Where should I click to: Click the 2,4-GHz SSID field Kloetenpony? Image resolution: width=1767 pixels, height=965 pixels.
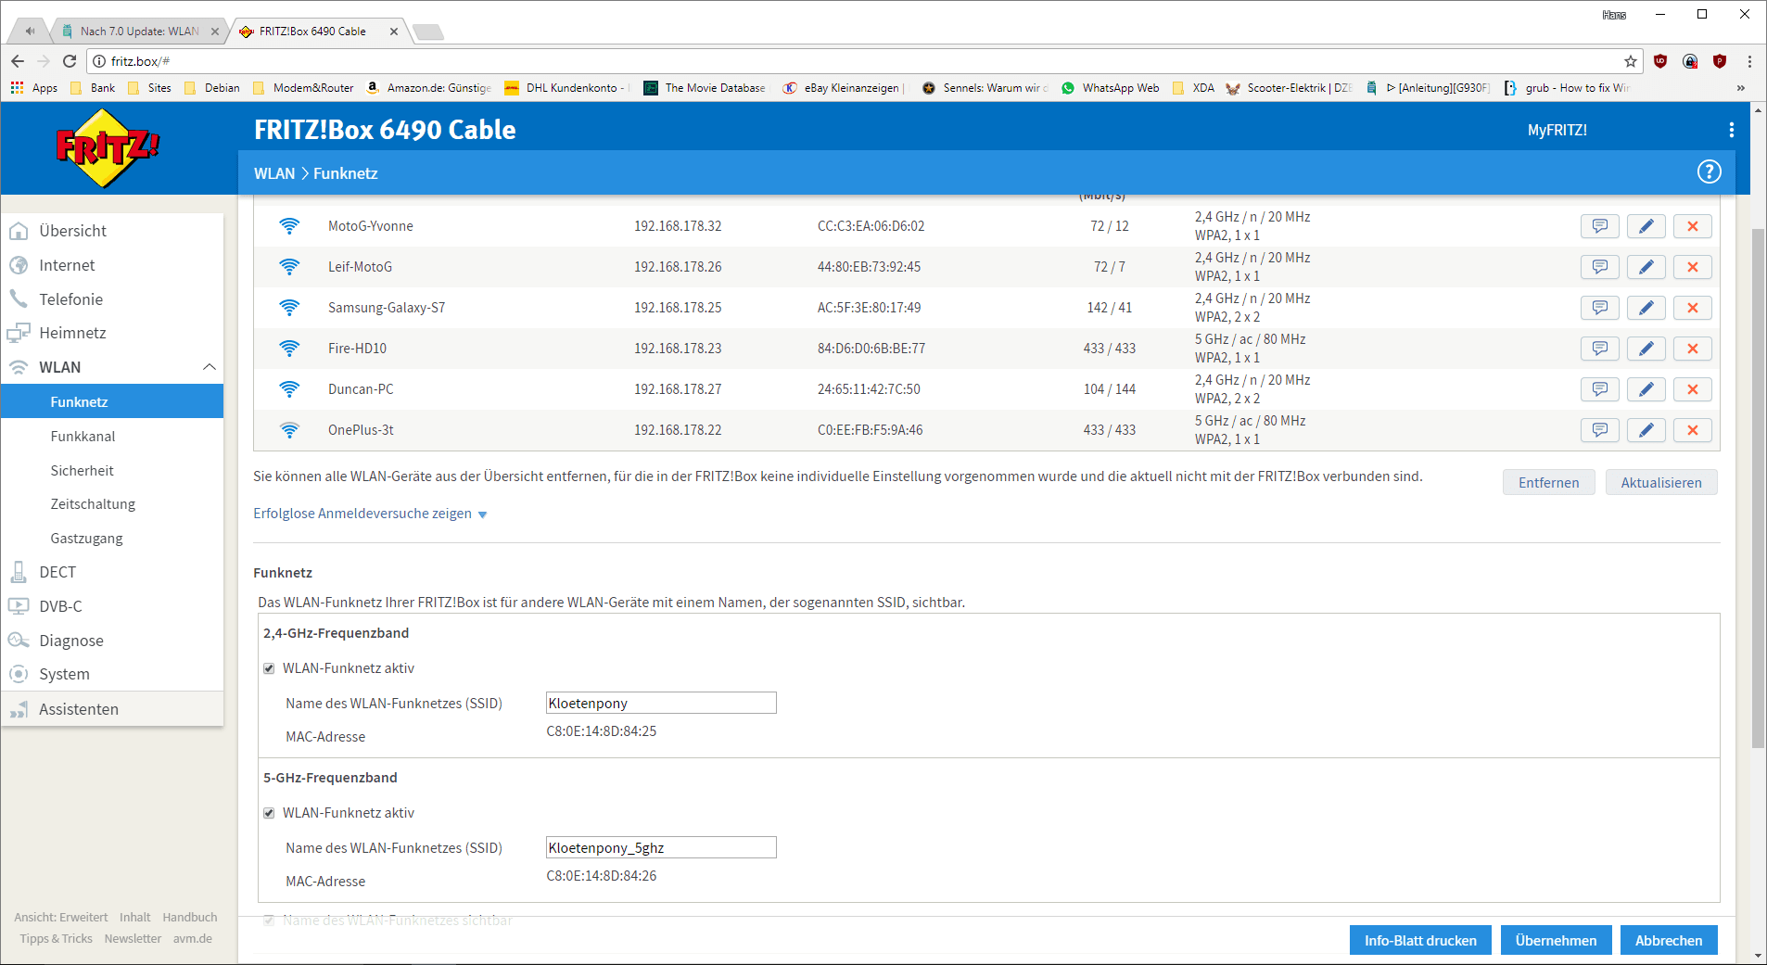(661, 703)
